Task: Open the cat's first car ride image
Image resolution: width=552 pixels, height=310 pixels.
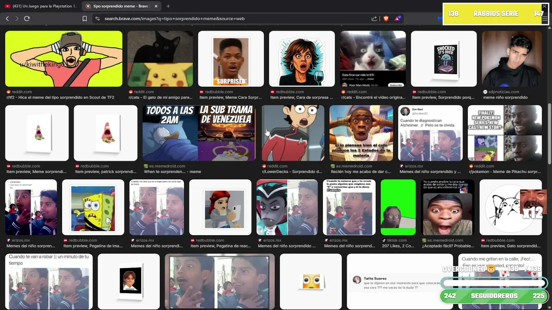Action: (373, 59)
